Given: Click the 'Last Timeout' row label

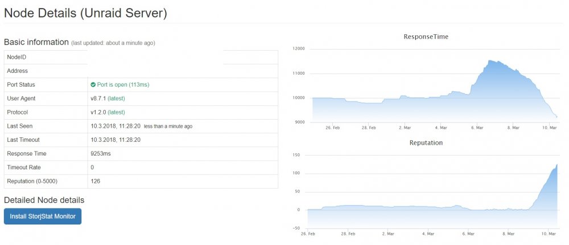Looking at the screenshot, I should (23, 140).
